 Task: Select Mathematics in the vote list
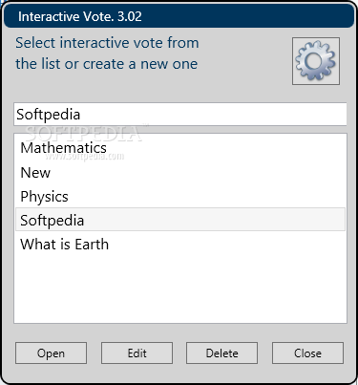(180, 148)
